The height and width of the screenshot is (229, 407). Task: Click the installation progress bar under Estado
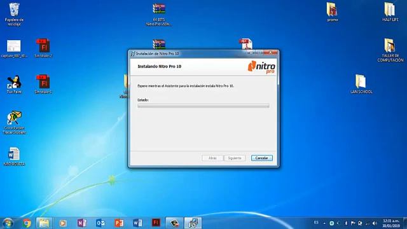(203, 106)
